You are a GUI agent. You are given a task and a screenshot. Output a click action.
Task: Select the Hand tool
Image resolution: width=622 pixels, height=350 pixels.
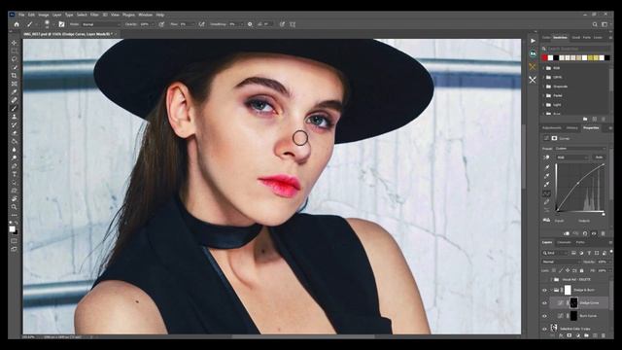coord(15,198)
